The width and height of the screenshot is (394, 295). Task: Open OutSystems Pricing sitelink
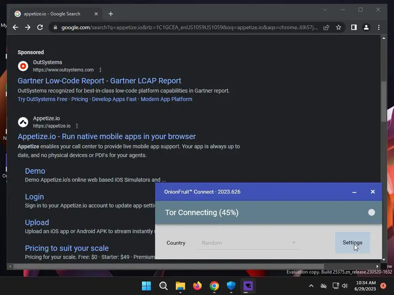pos(80,99)
